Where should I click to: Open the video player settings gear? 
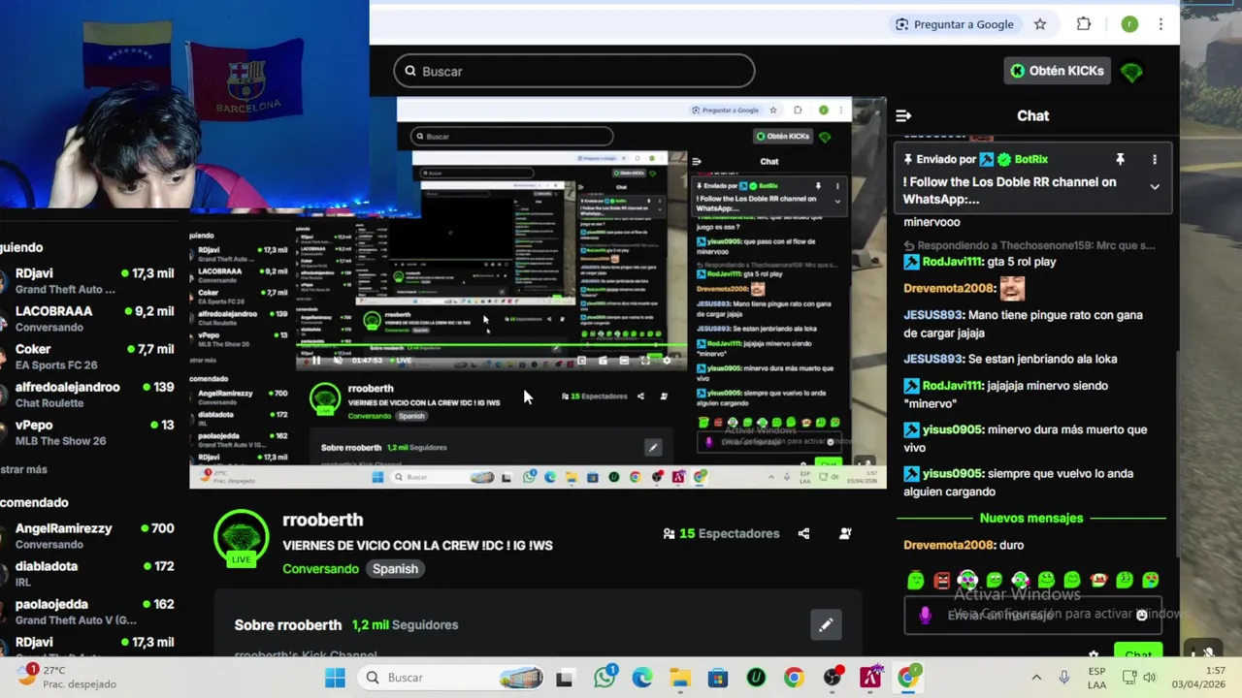666,361
